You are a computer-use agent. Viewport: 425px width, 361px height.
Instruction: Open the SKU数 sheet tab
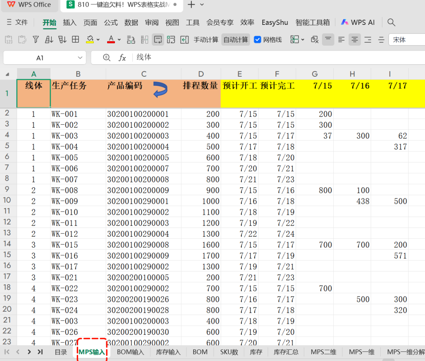click(x=229, y=352)
